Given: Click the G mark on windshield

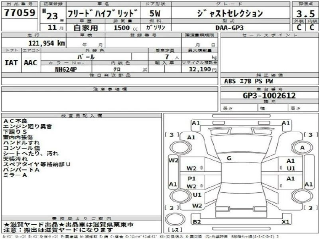Looking at the screenshot, I should [229, 158].
